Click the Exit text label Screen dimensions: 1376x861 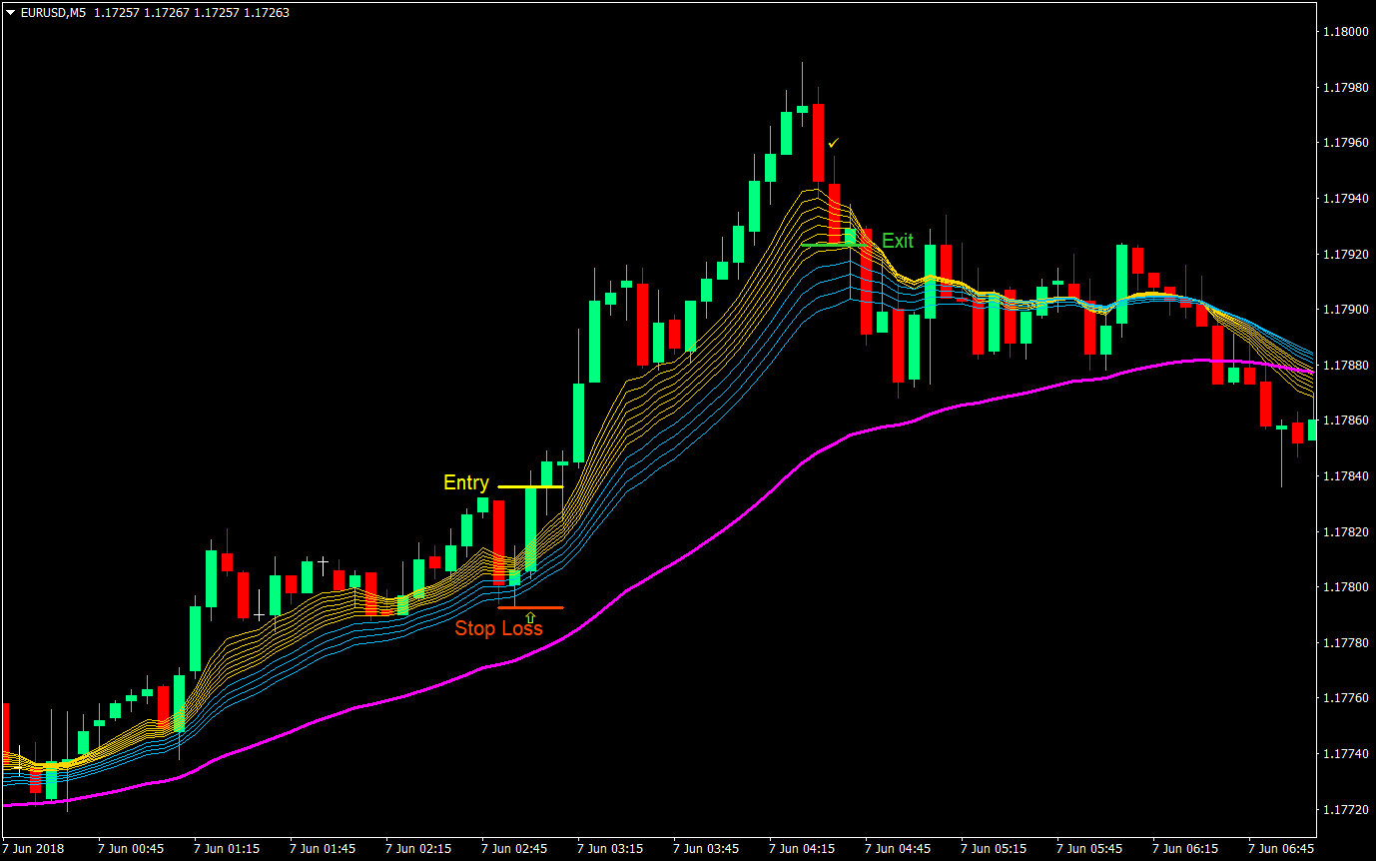(898, 241)
